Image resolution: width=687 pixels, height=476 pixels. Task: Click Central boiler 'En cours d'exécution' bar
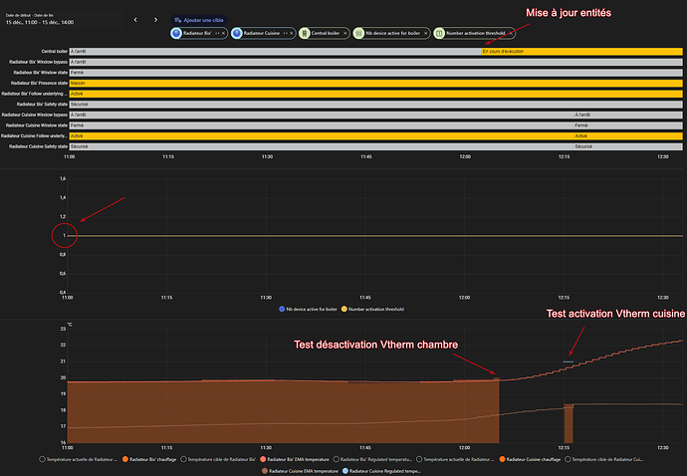pyautogui.click(x=581, y=51)
